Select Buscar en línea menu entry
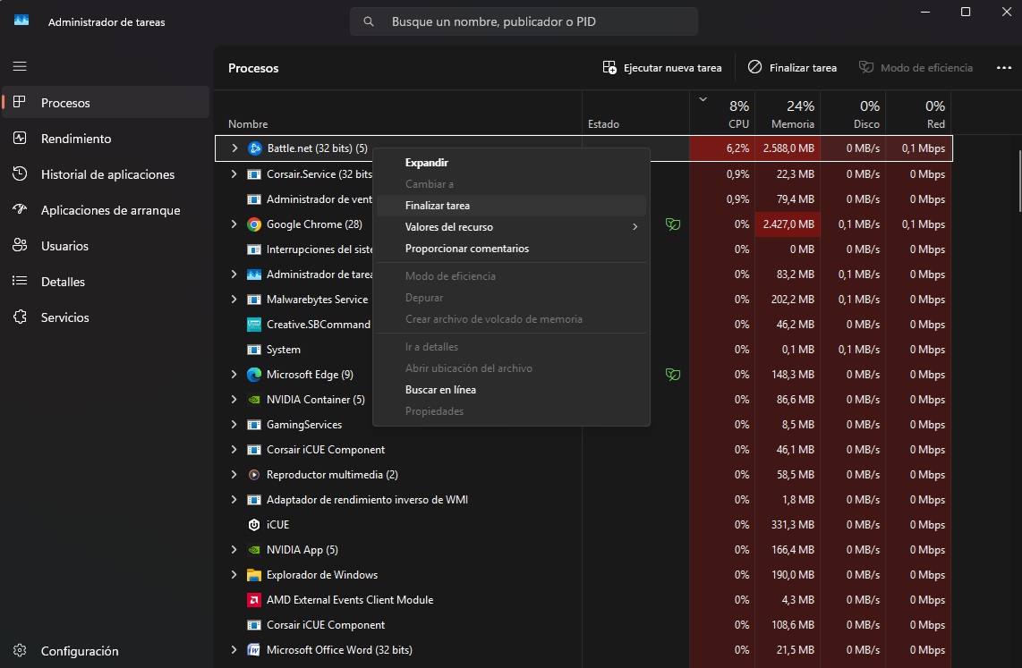The image size is (1022, 668). coord(440,390)
